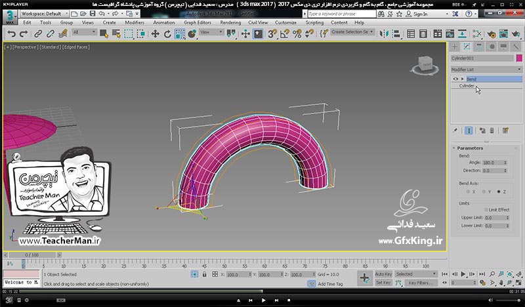Click the KMPlayer video seek bar
Screen dimensions: 525x307
click(262, 291)
